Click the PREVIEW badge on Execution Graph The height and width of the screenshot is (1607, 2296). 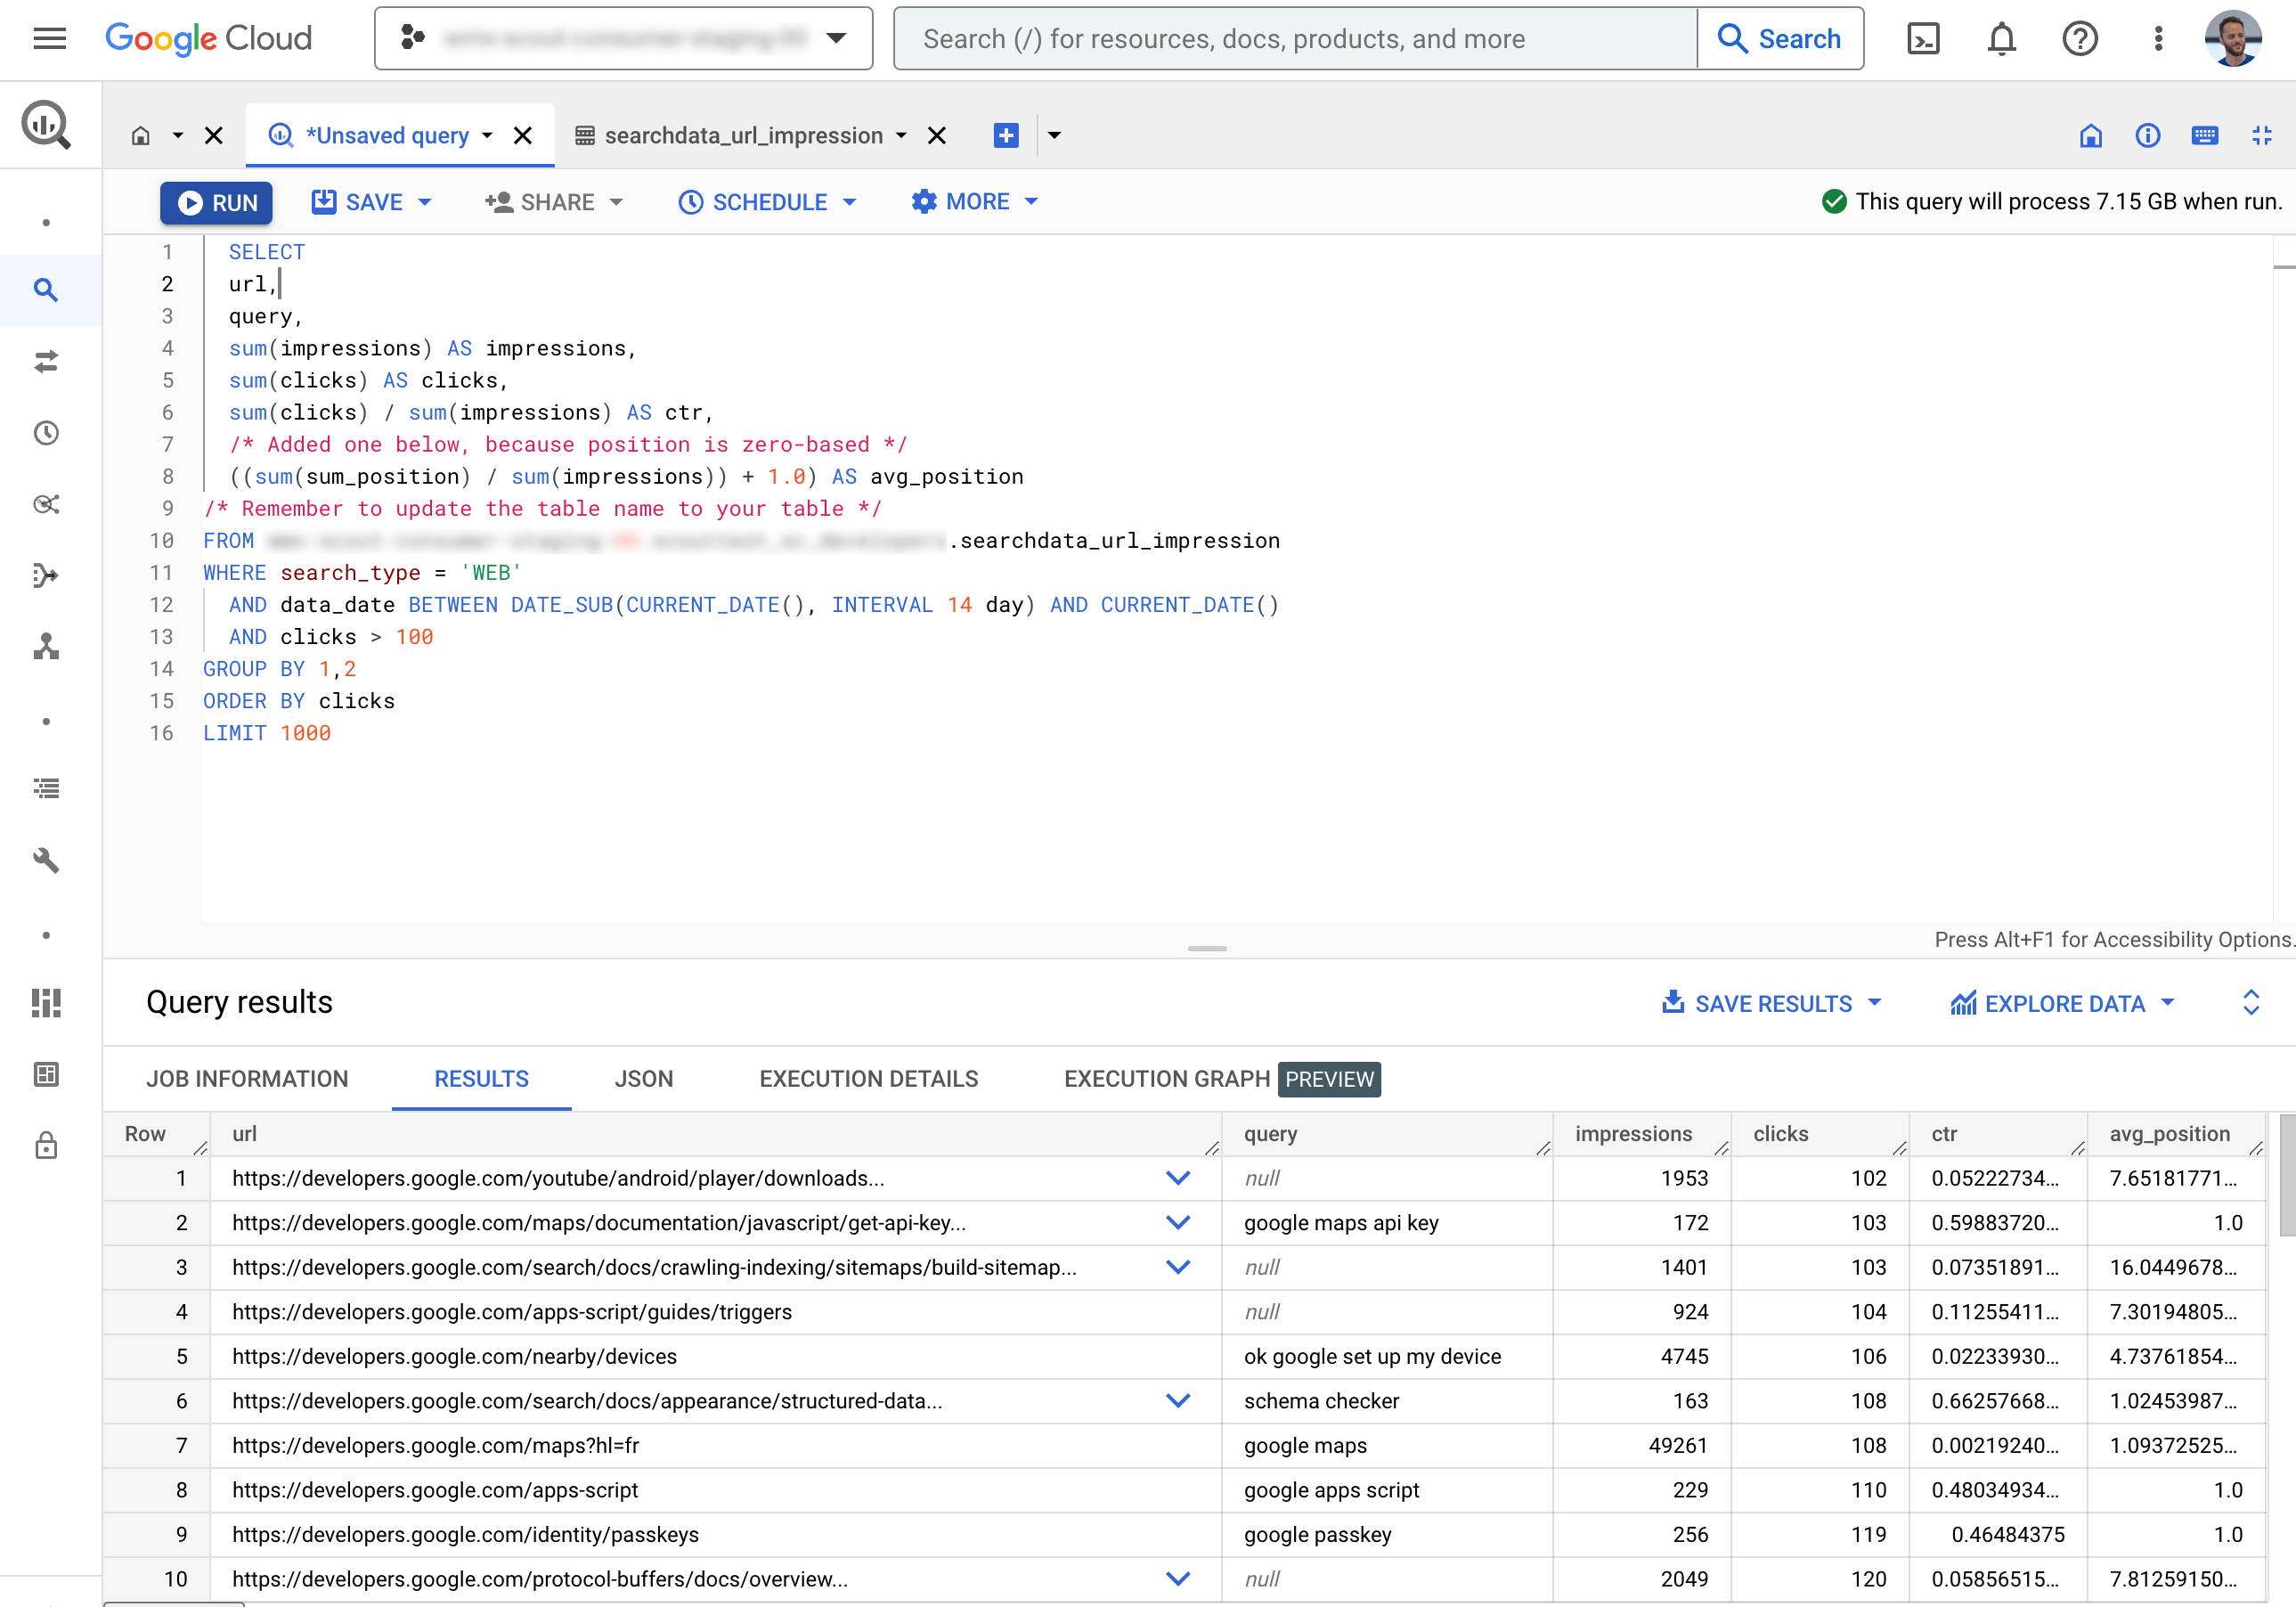point(1330,1079)
